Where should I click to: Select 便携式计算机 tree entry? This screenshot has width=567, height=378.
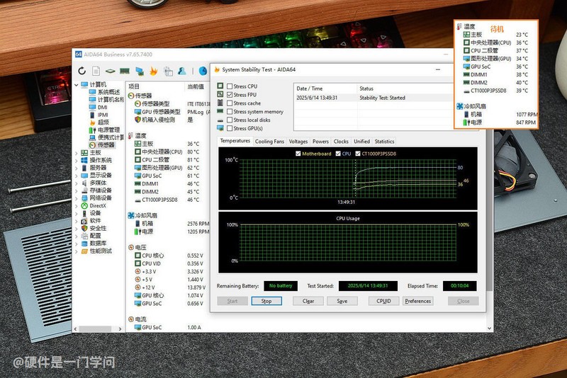(107, 137)
